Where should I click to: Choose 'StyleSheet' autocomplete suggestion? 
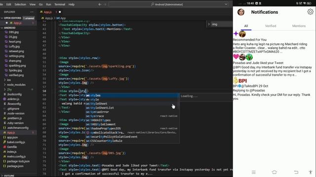132,104
